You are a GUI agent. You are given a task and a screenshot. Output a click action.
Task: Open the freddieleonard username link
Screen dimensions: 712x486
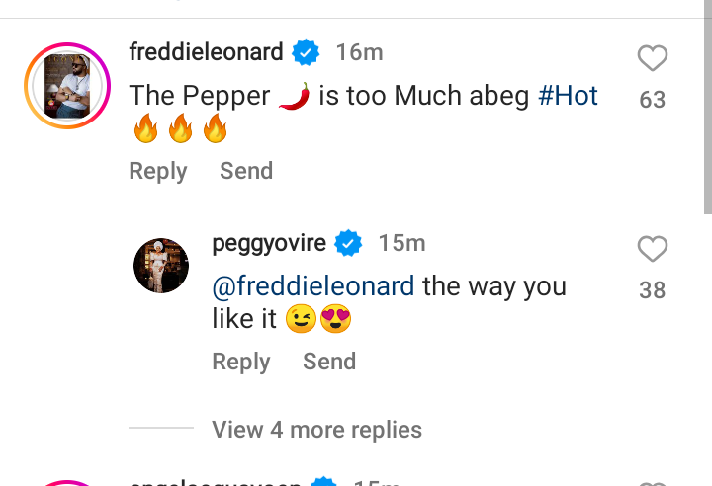click(x=207, y=52)
